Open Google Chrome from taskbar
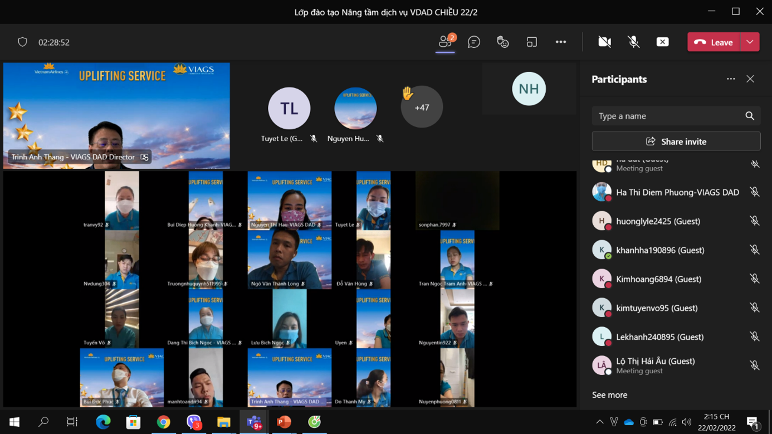772x434 pixels. [x=163, y=422]
